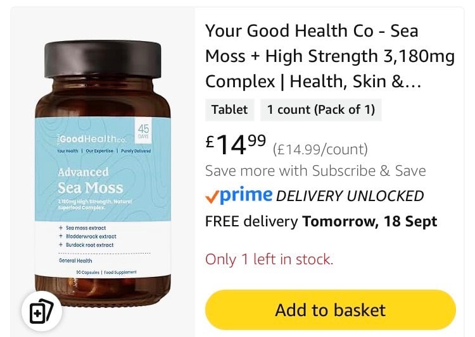Click the GoodHealth co. logo on label
Image resolution: width=475 pixels, height=337 pixels.
[91, 139]
